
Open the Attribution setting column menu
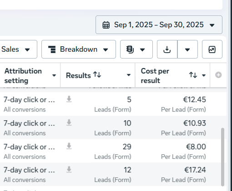click(x=54, y=75)
